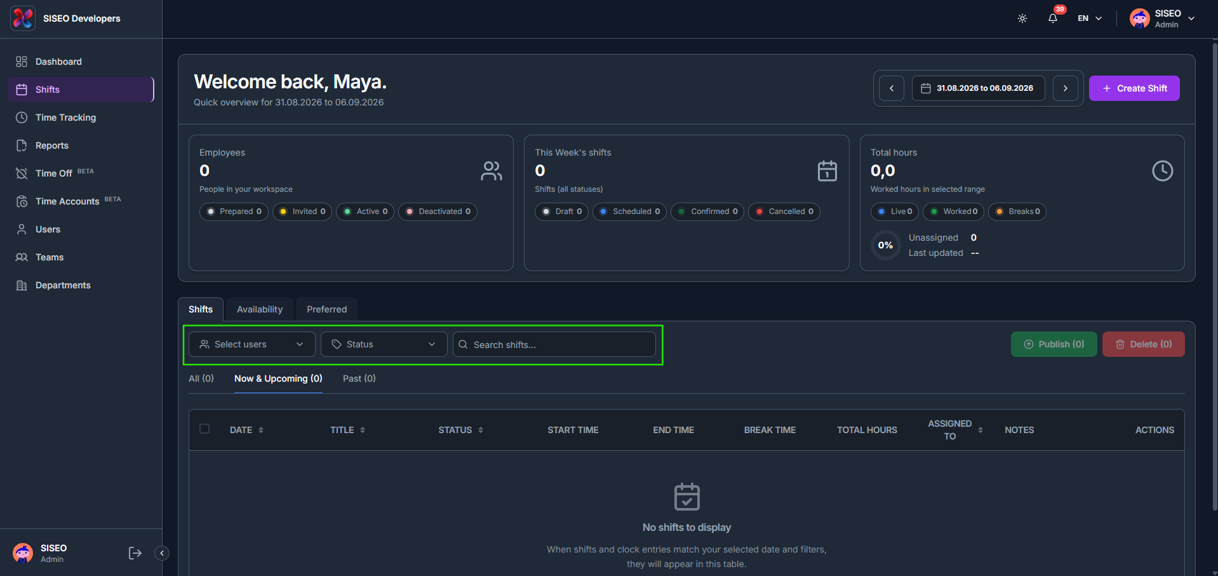Open the EN language dropdown
The height and width of the screenshot is (576, 1218).
1090,18
